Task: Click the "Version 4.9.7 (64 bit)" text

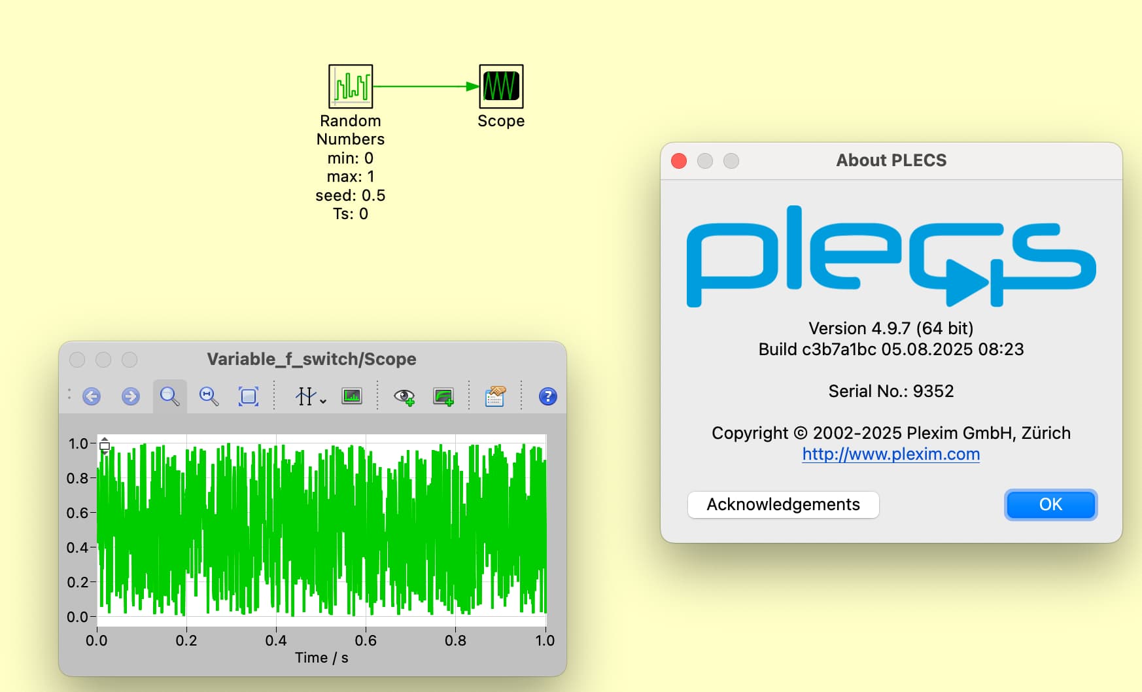Action: 891,328
